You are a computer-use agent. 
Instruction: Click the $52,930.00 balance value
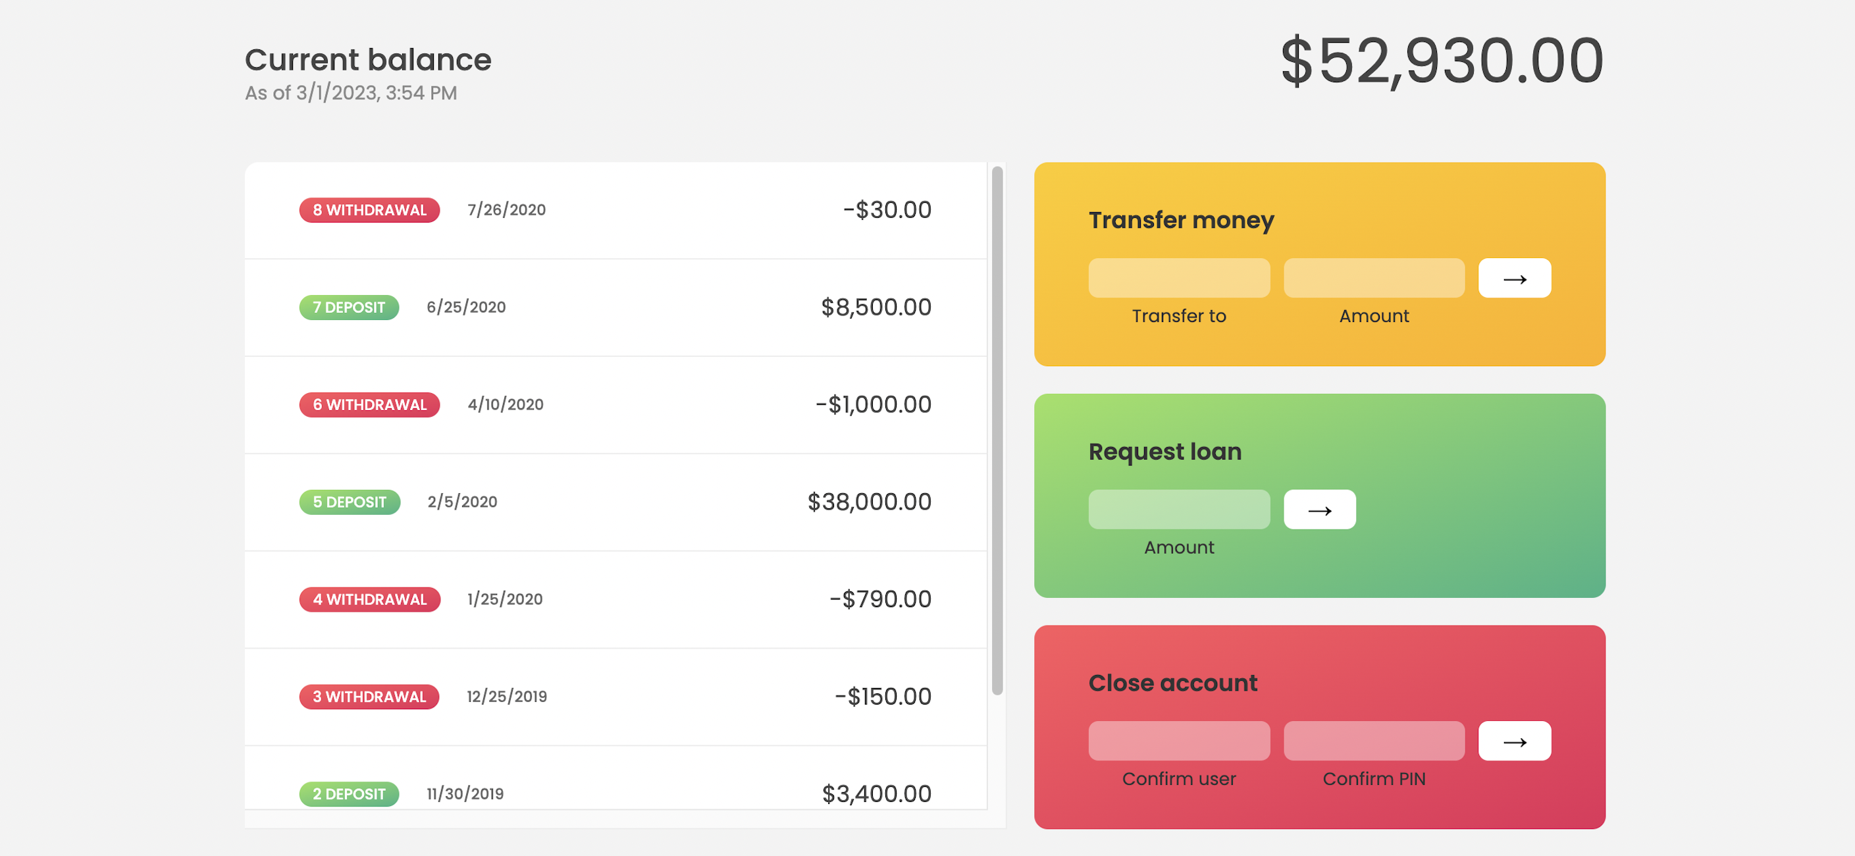point(1441,61)
